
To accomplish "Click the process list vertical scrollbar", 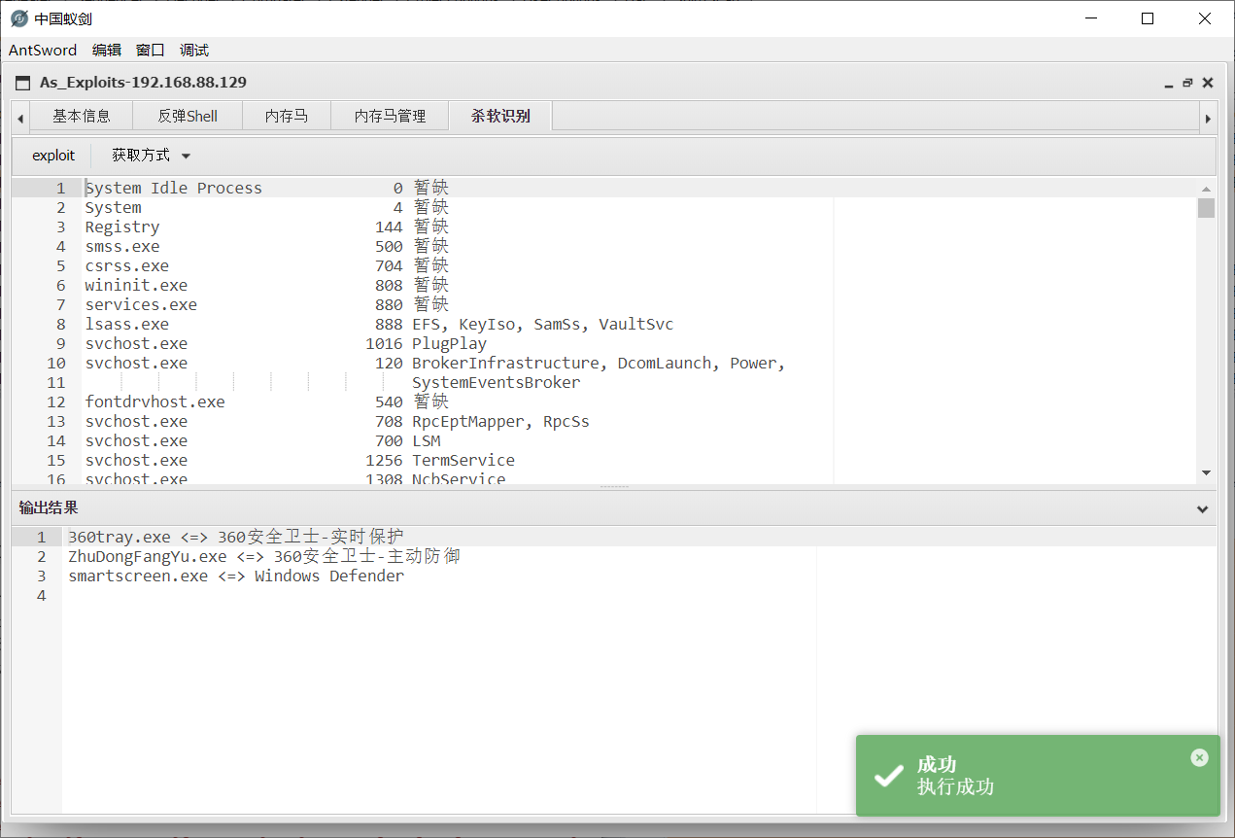I will [x=1207, y=207].
